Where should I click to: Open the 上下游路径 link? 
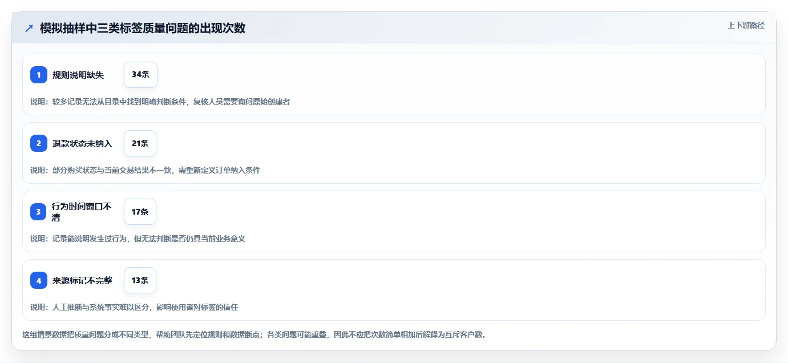pyautogui.click(x=746, y=25)
